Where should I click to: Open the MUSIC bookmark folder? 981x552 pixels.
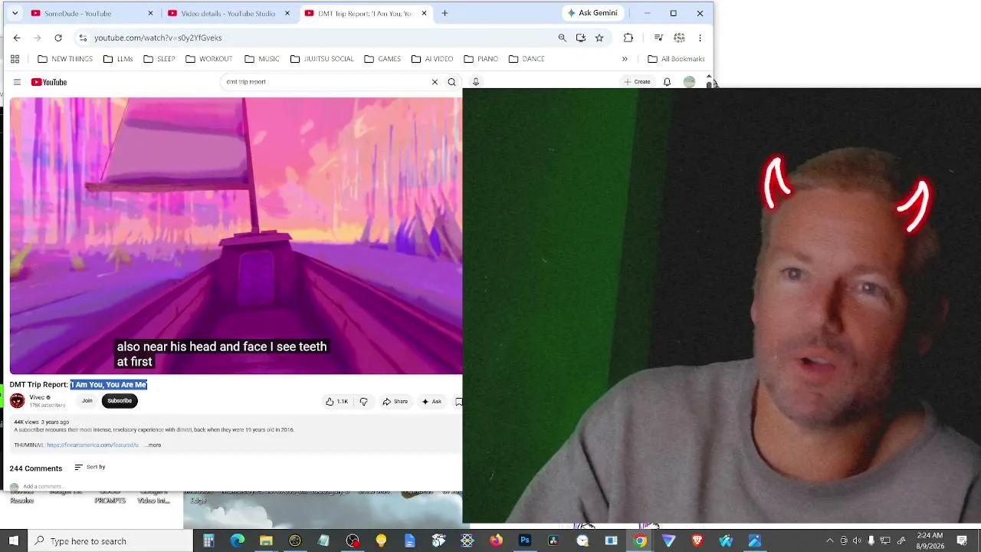[262, 59]
